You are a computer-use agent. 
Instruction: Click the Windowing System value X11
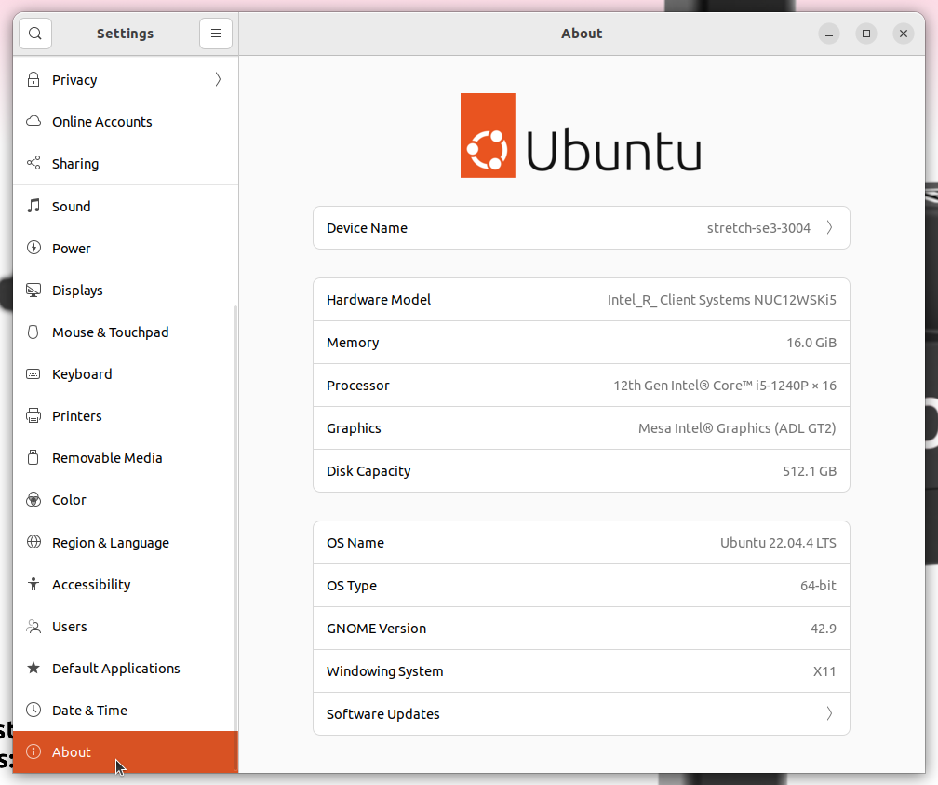[x=824, y=671]
